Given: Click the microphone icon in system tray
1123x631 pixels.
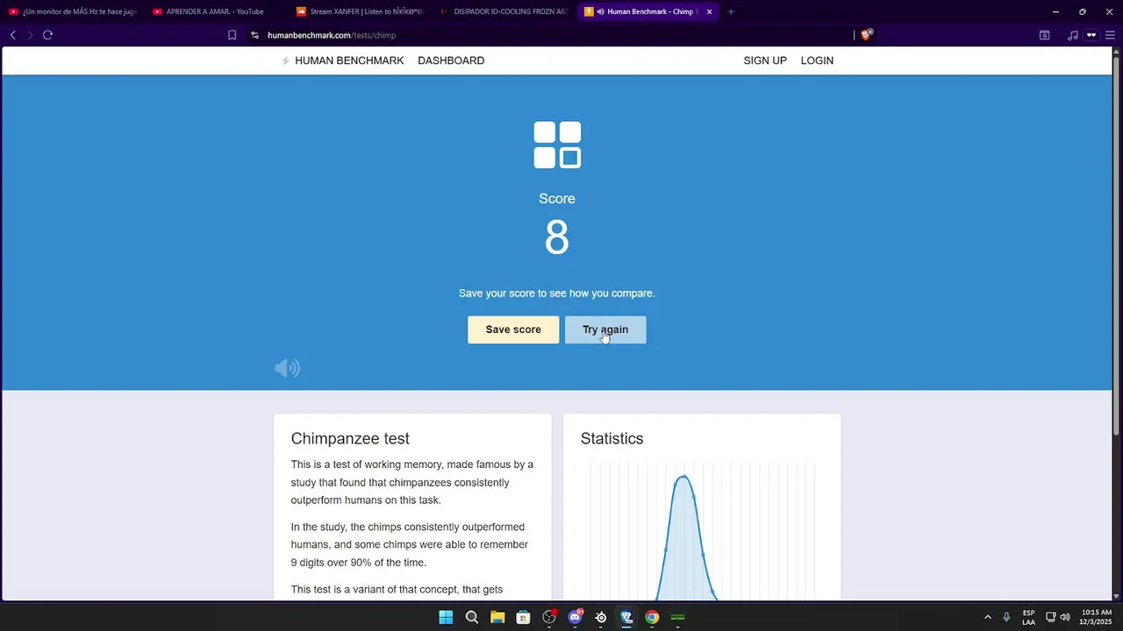Looking at the screenshot, I should tap(1006, 617).
